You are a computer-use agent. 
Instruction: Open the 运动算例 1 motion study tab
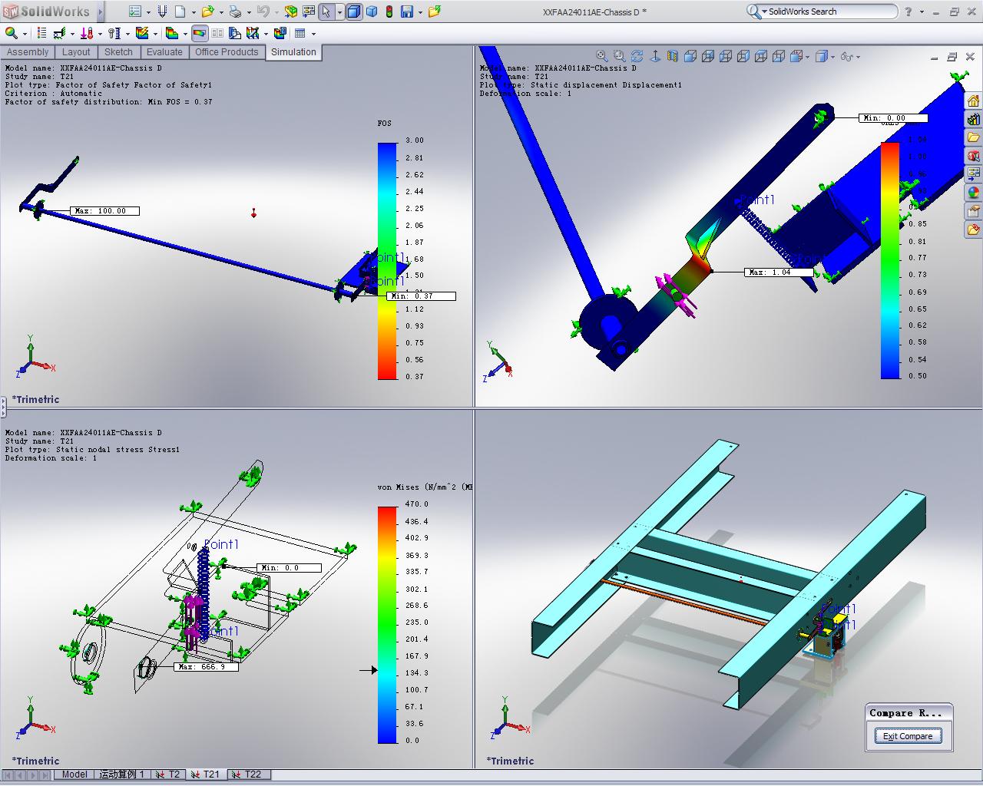pyautogui.click(x=121, y=774)
